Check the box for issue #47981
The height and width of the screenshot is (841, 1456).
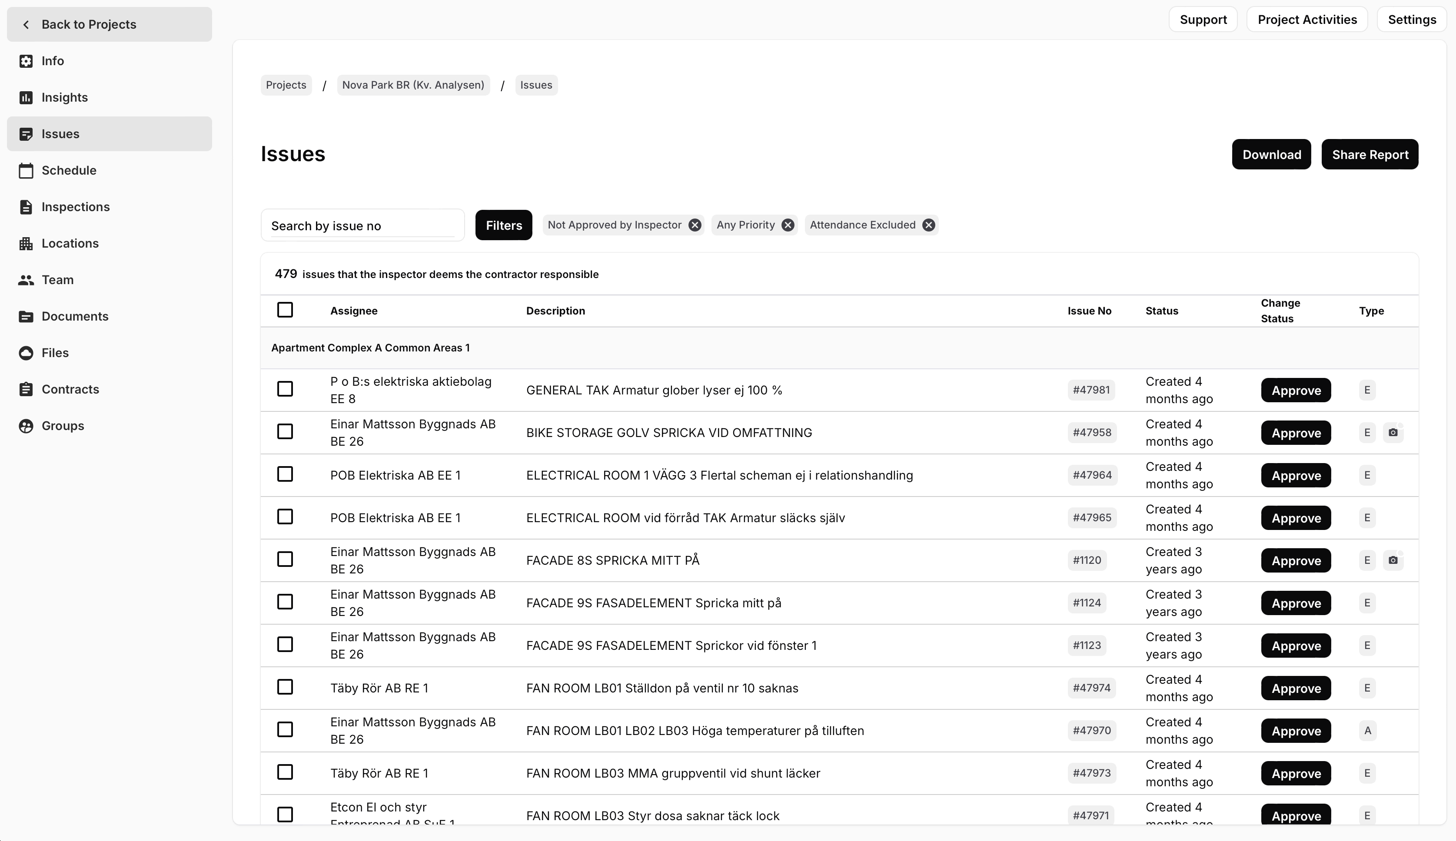point(285,389)
